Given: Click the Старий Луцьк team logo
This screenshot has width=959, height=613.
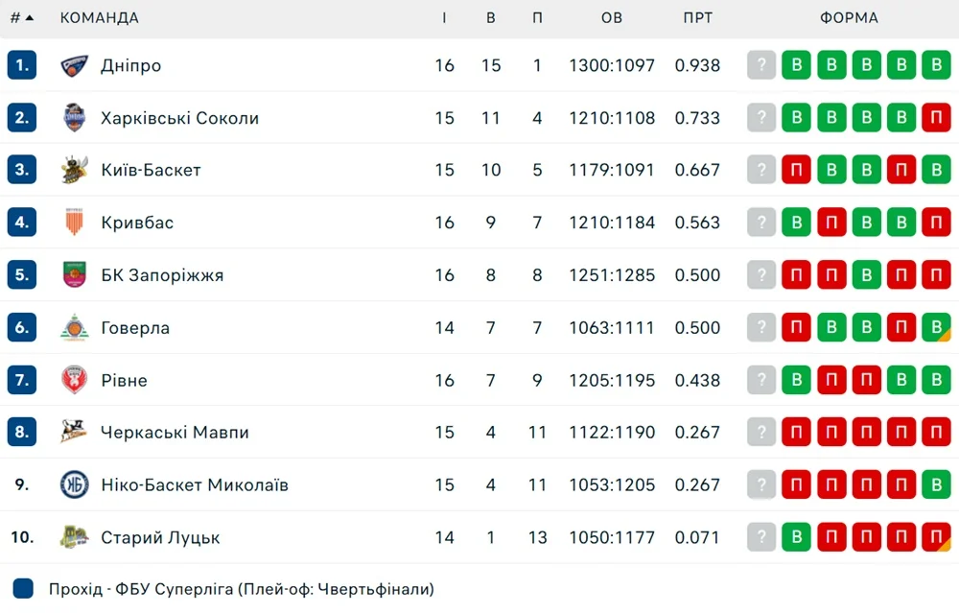Looking at the screenshot, I should 75,537.
